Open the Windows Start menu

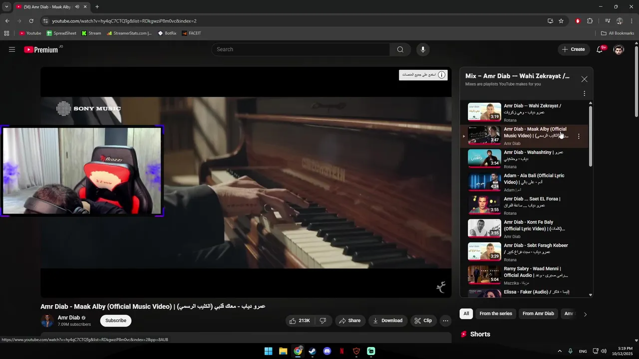269,351
